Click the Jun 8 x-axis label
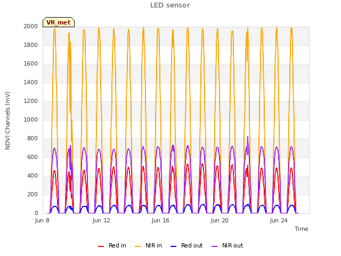 point(42,220)
